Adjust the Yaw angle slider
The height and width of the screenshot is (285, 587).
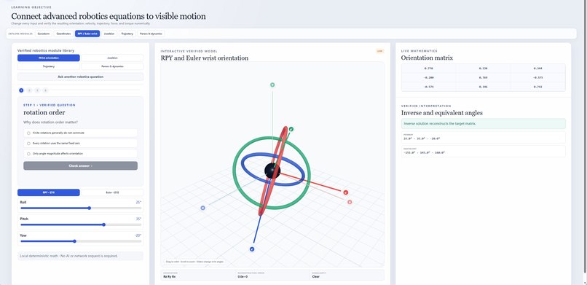[x=81, y=241]
